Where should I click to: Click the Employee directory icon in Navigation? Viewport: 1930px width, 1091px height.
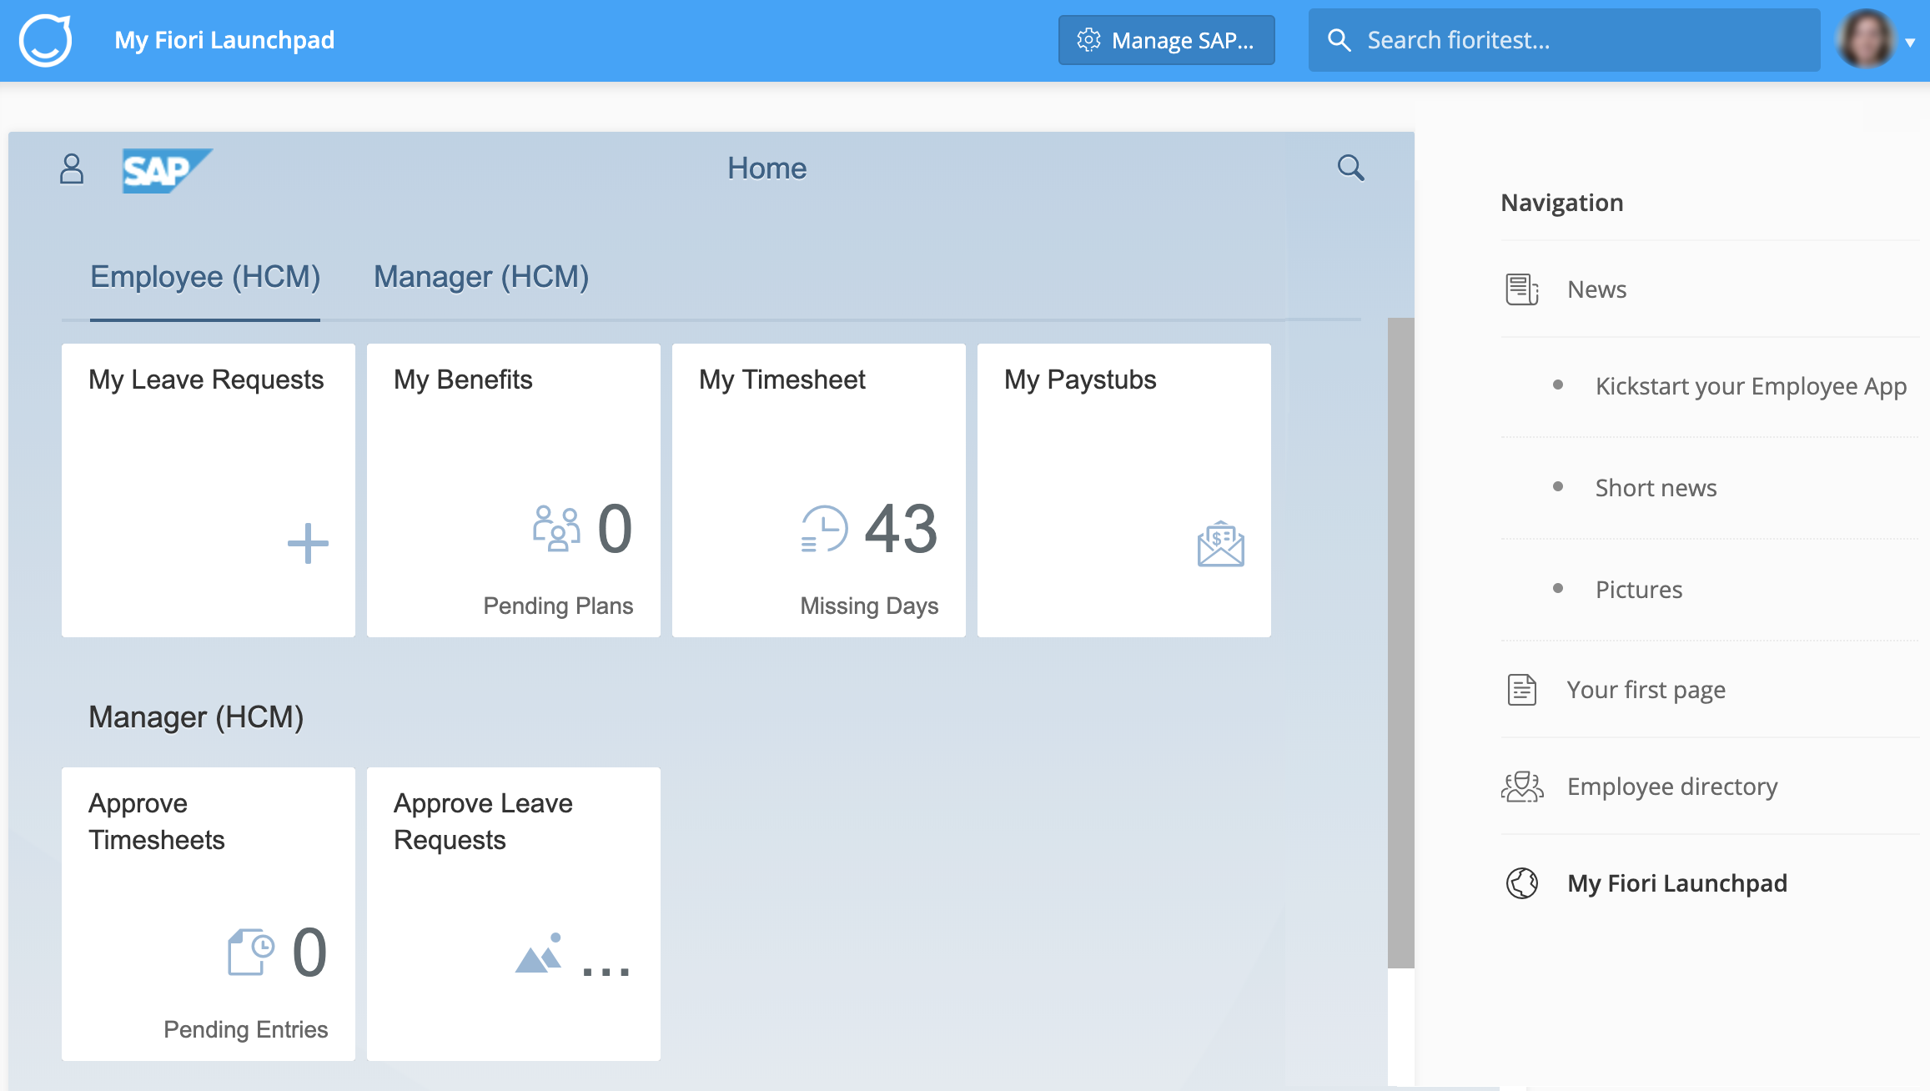(x=1523, y=785)
